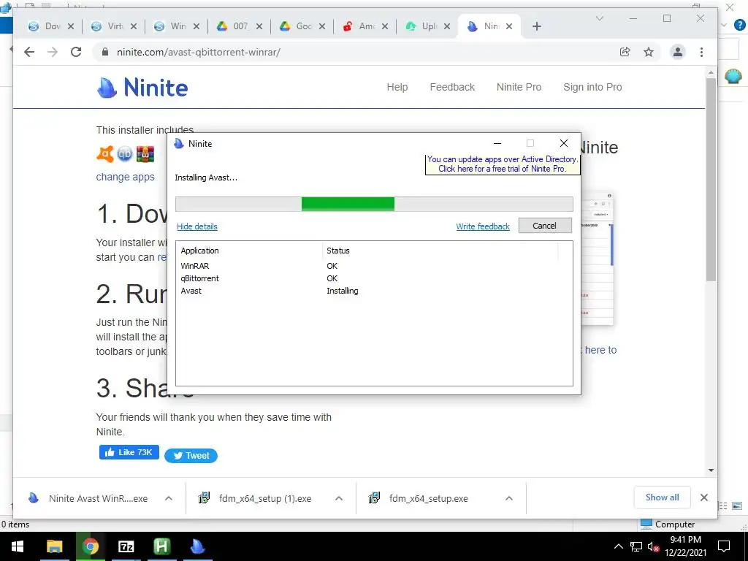The height and width of the screenshot is (561, 748).
Task: Click the address bar URL
Action: (x=199, y=52)
